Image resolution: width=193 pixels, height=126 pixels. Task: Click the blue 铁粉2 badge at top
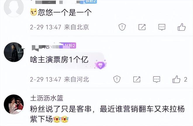(x=91, y=1)
